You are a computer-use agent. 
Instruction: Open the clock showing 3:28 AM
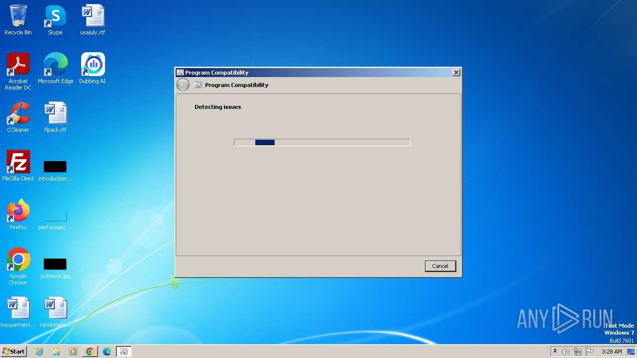click(x=612, y=352)
